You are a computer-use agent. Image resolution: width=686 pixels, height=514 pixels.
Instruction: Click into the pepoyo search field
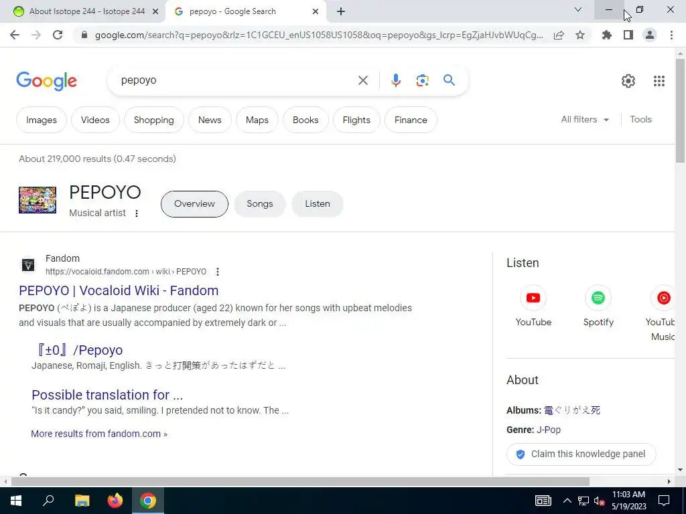tap(236, 80)
